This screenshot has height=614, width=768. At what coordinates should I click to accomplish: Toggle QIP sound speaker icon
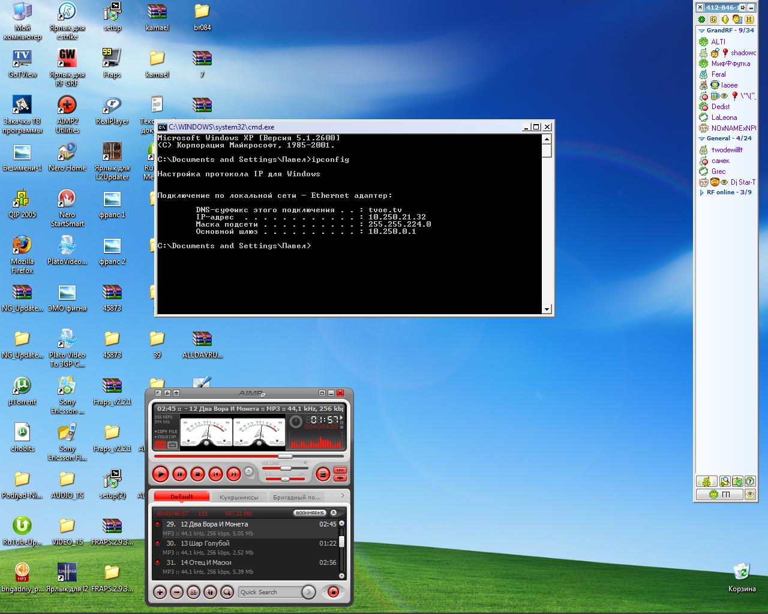point(725,20)
